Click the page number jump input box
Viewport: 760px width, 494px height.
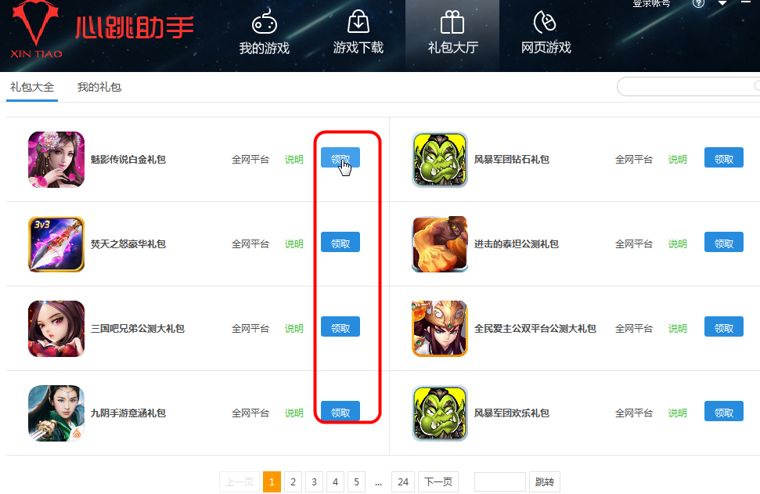tap(499, 482)
